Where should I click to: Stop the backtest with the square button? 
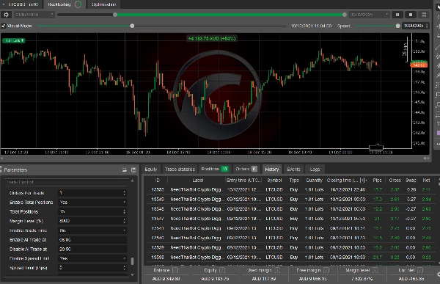click(411, 15)
